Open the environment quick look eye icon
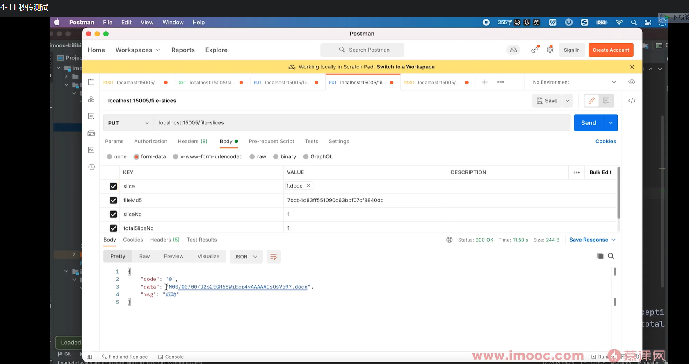Image resolution: width=689 pixels, height=364 pixels. [x=632, y=82]
